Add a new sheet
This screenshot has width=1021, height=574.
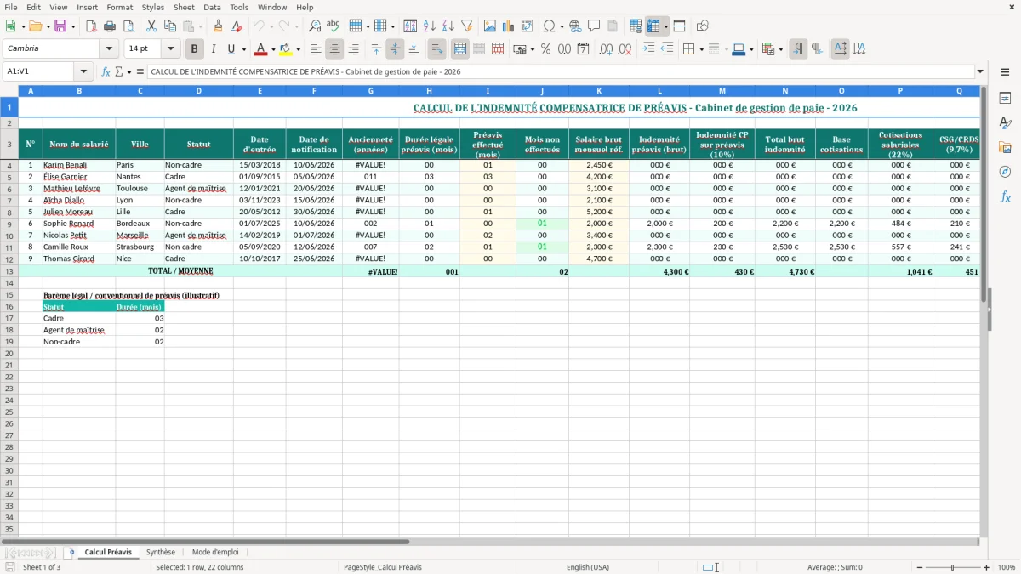(x=71, y=552)
